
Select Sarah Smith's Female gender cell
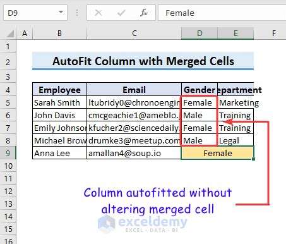point(200,102)
